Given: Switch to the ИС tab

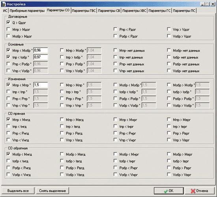Looking at the screenshot, I should [x=5, y=11].
